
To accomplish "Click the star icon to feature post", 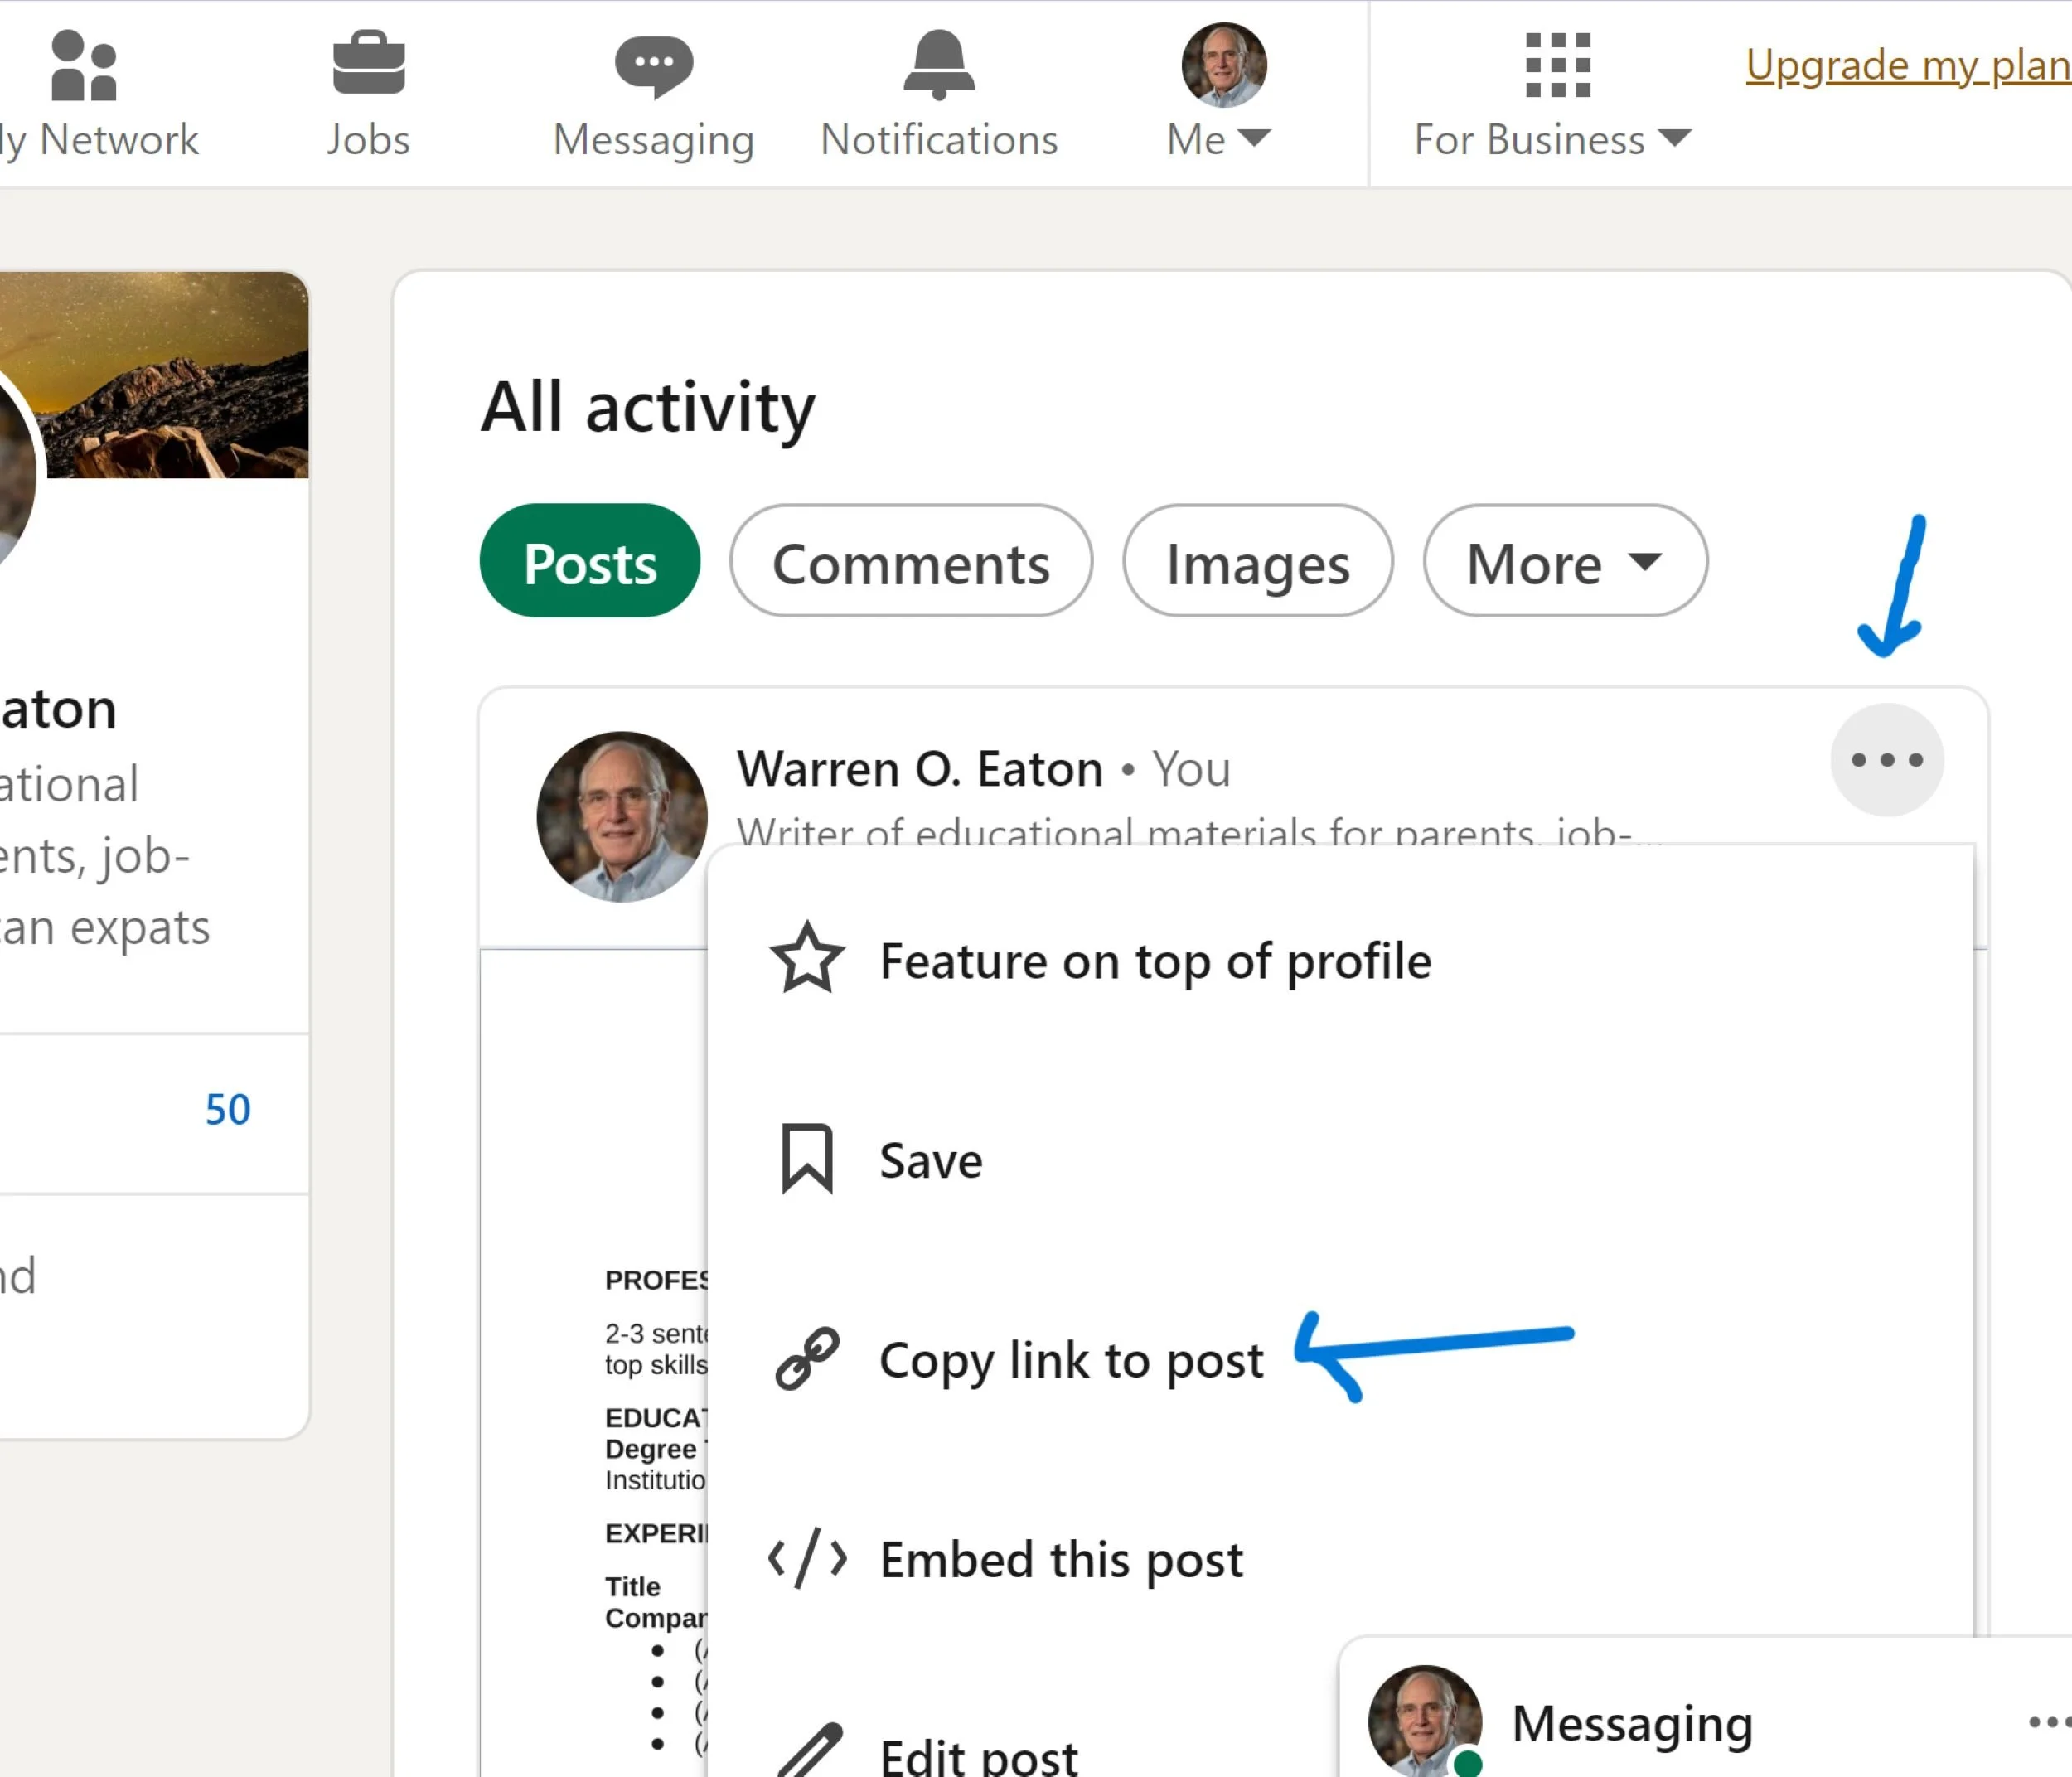I will pos(807,959).
